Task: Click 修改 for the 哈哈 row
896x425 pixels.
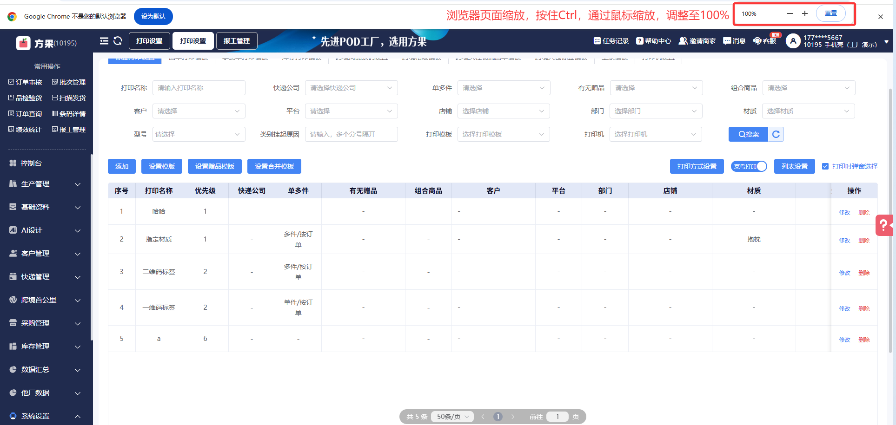Action: (844, 213)
